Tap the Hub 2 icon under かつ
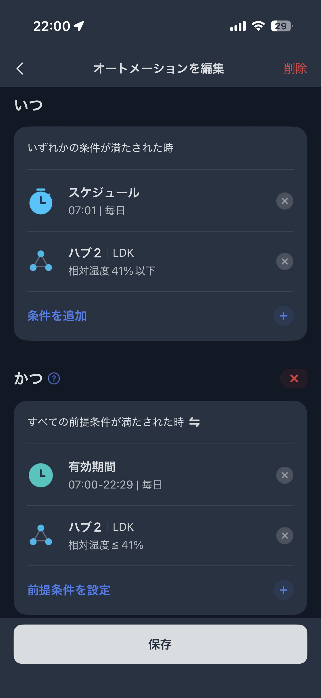 click(41, 535)
